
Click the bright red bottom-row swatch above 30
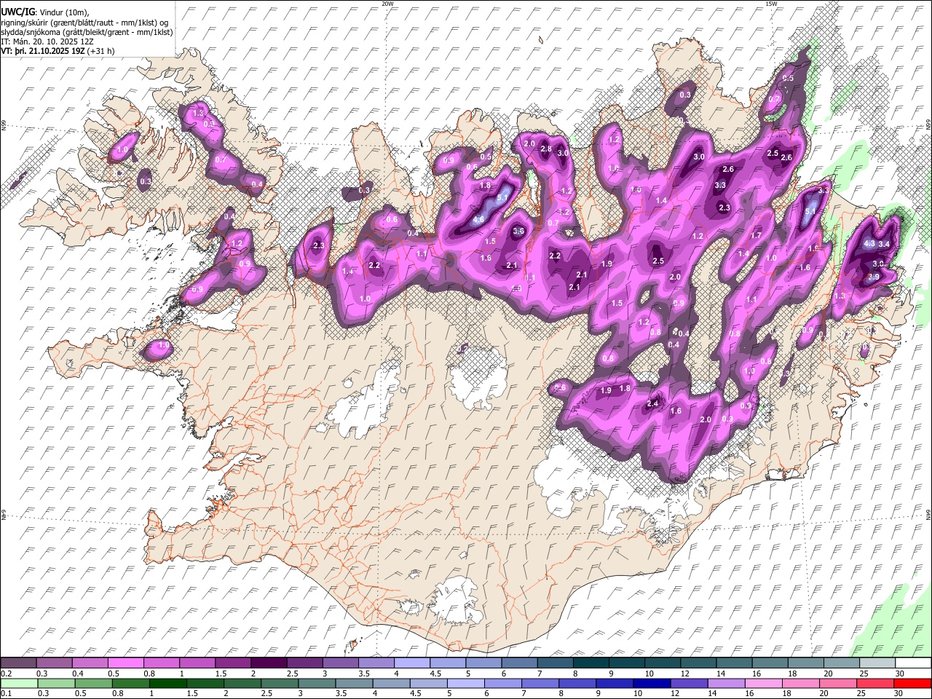[912, 683]
